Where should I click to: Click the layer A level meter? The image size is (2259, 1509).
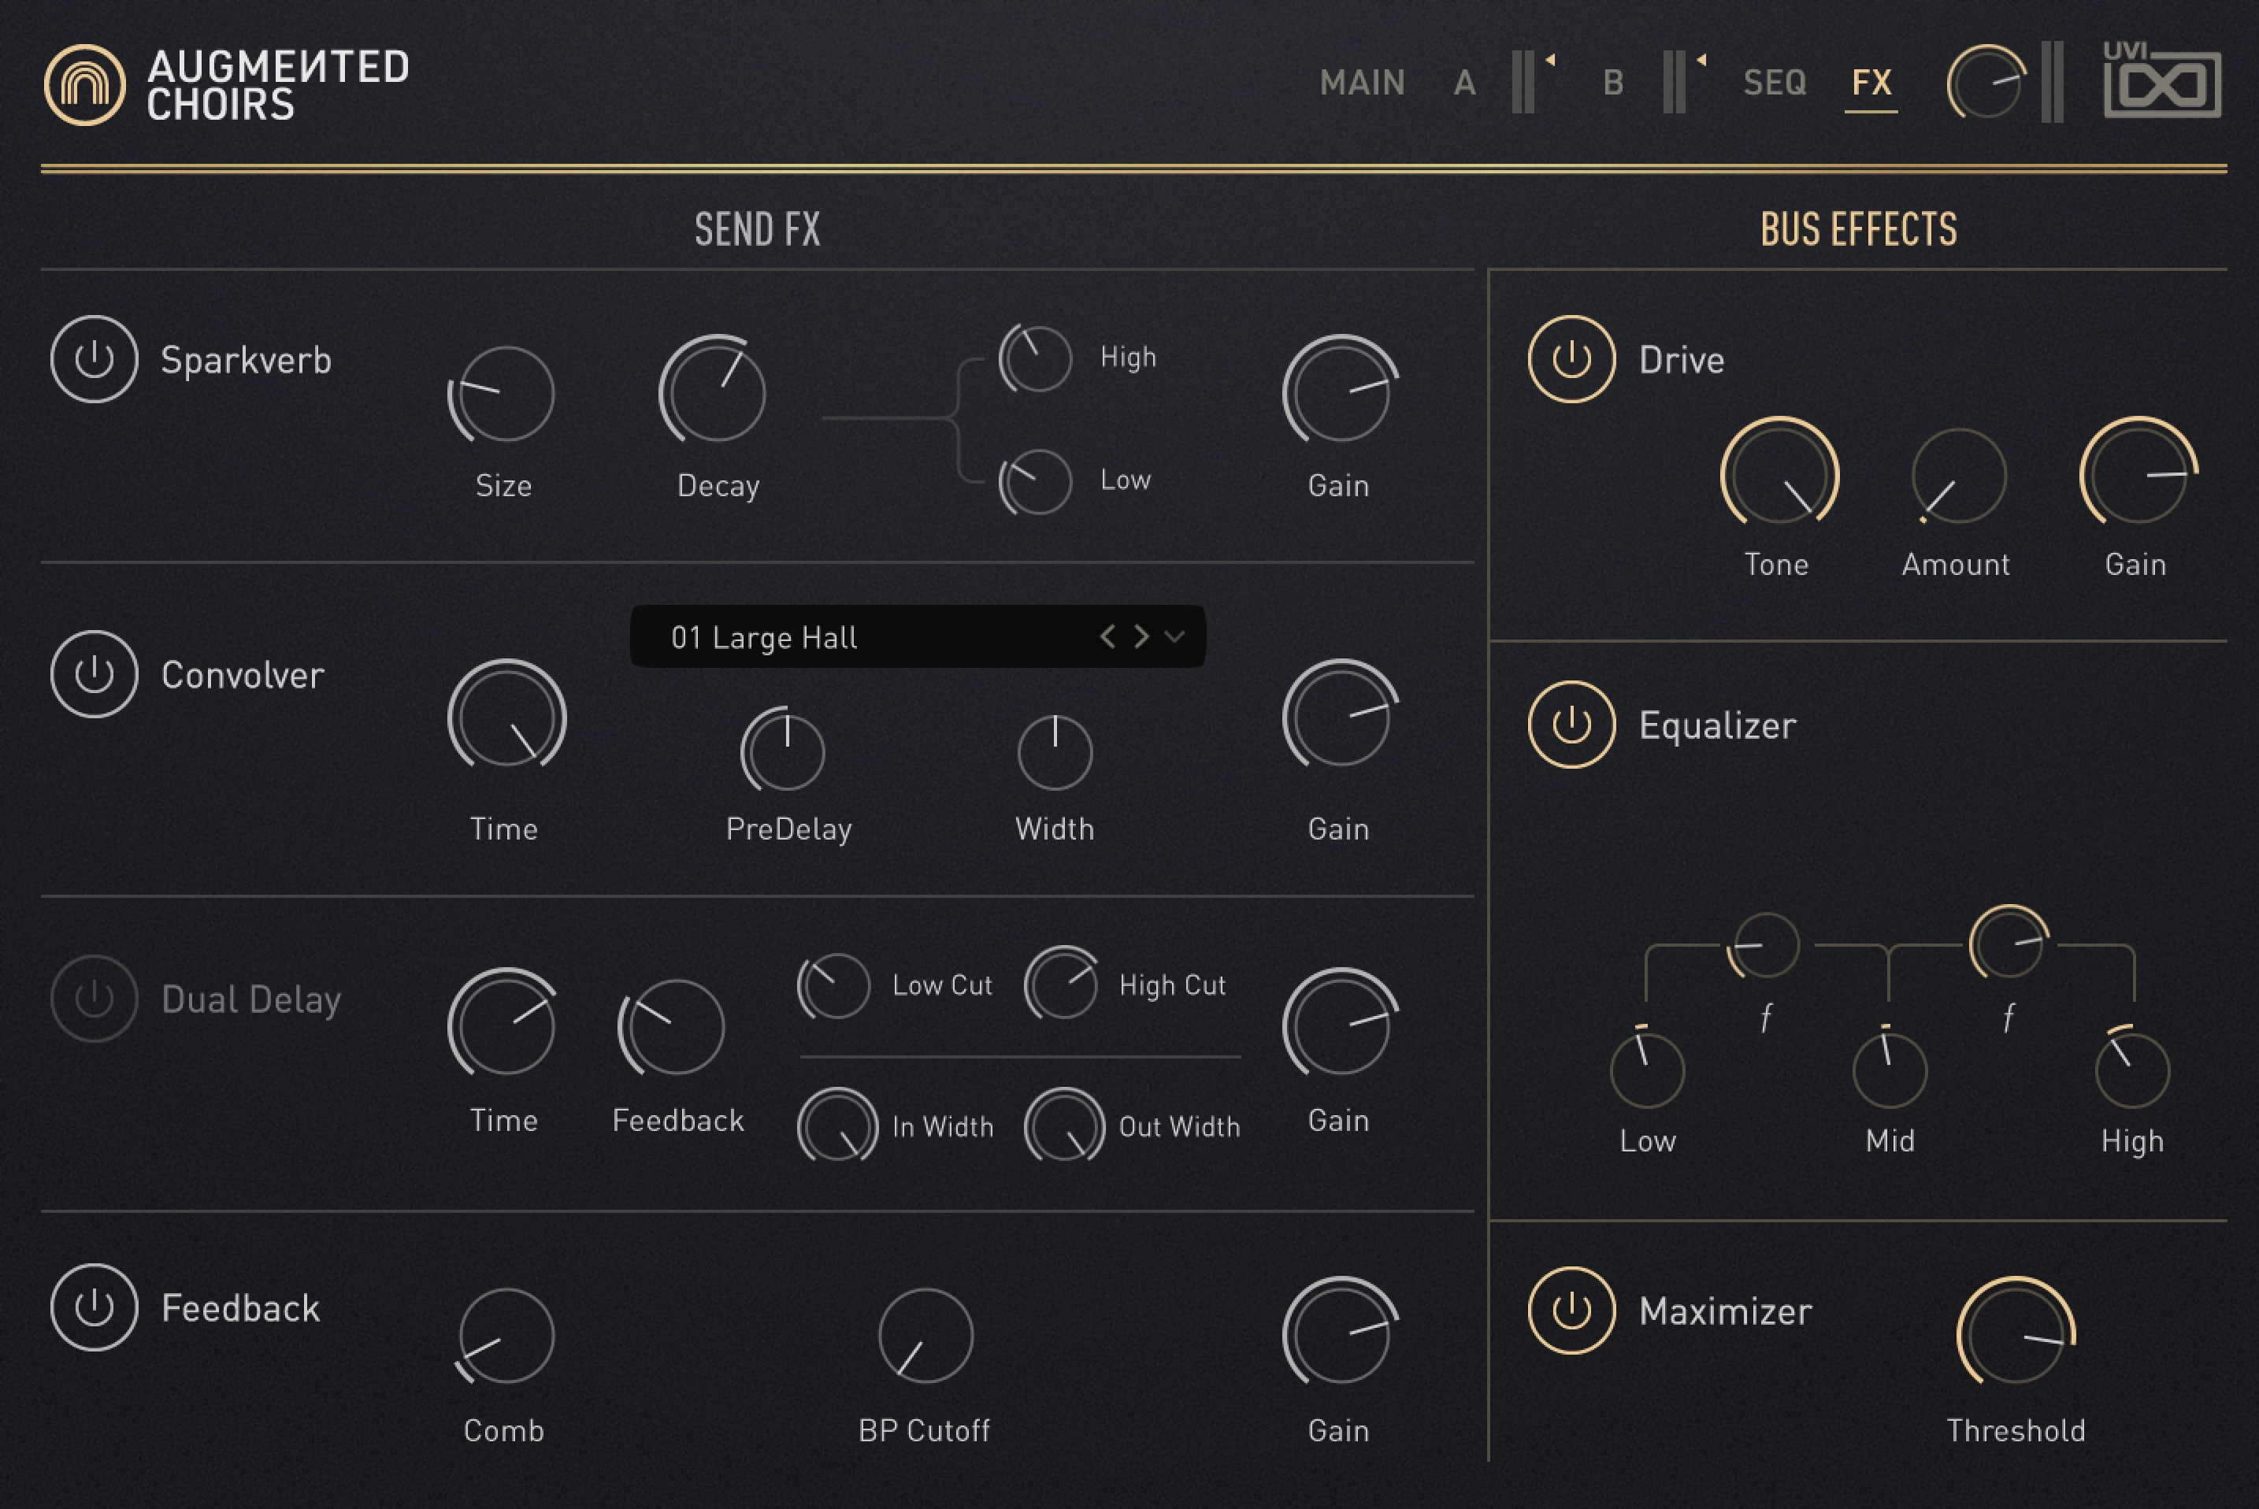(x=1523, y=83)
